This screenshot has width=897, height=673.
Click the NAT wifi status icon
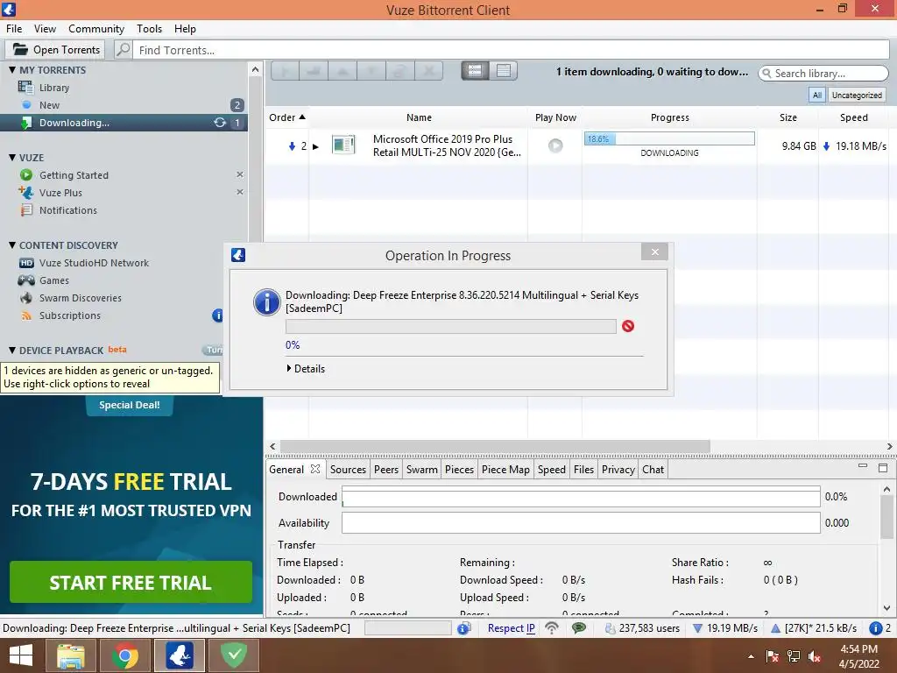pos(552,628)
